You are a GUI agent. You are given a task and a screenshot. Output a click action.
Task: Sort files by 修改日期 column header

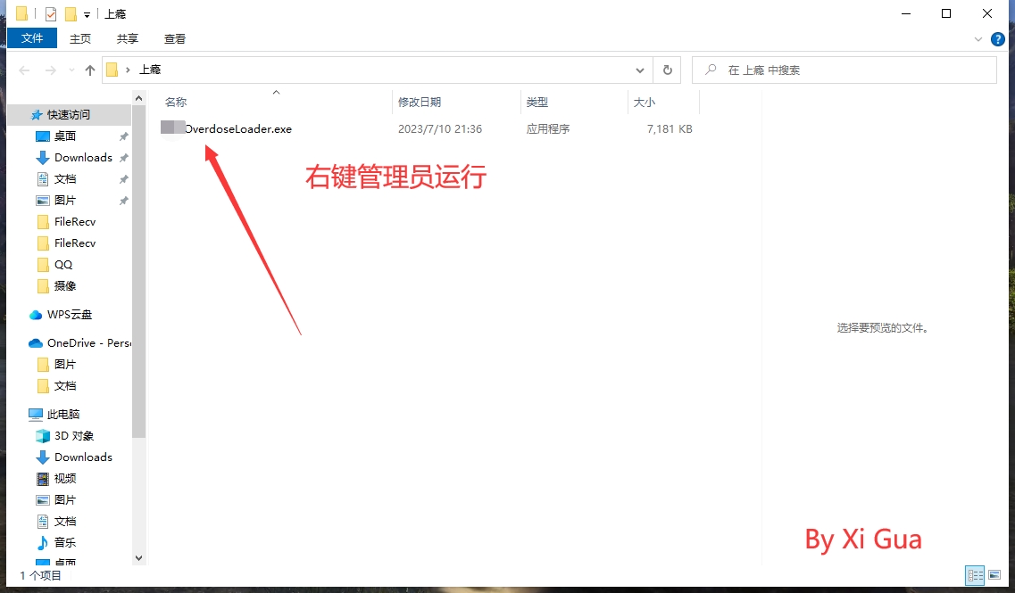[420, 103]
